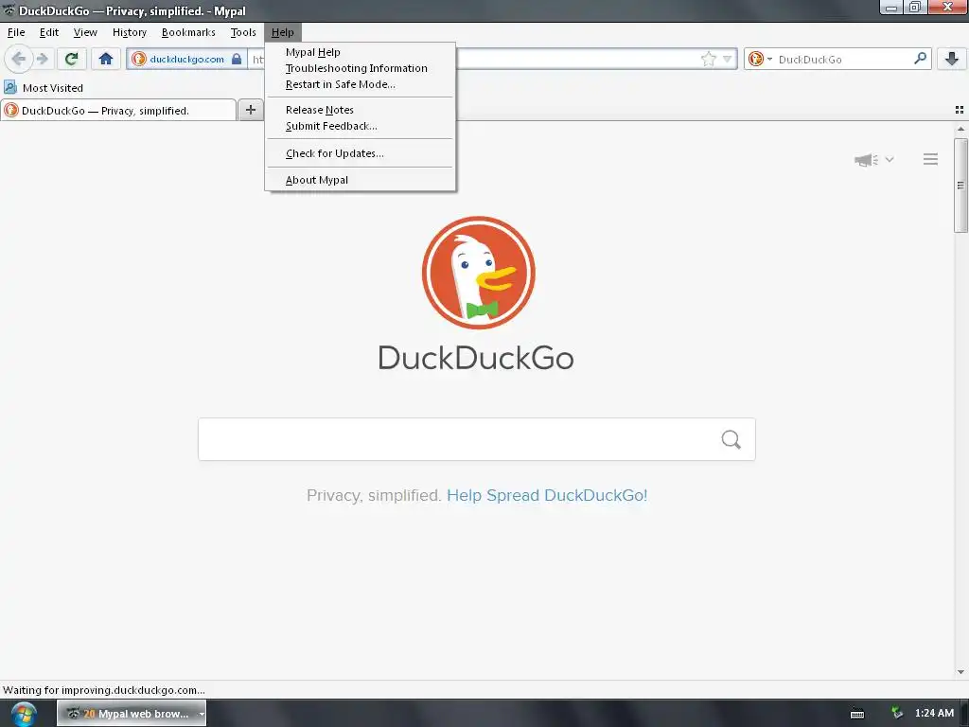969x727 pixels.
Task: Go forward with the forward arrow button
Action: click(42, 59)
